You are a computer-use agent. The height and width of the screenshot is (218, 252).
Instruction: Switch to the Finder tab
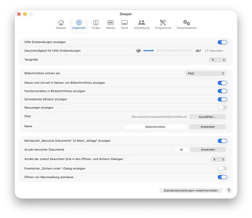pyautogui.click(x=96, y=25)
